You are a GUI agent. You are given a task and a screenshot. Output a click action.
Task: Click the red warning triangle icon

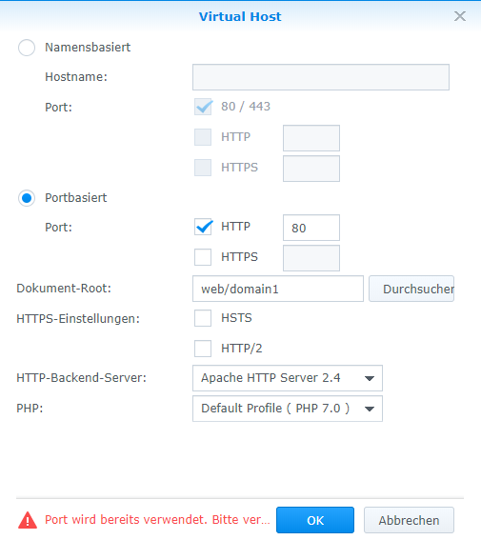pyautogui.click(x=28, y=520)
